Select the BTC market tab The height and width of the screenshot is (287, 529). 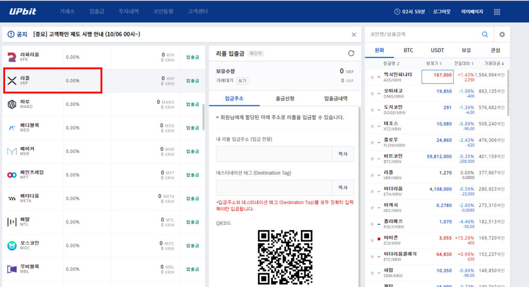pyautogui.click(x=408, y=50)
